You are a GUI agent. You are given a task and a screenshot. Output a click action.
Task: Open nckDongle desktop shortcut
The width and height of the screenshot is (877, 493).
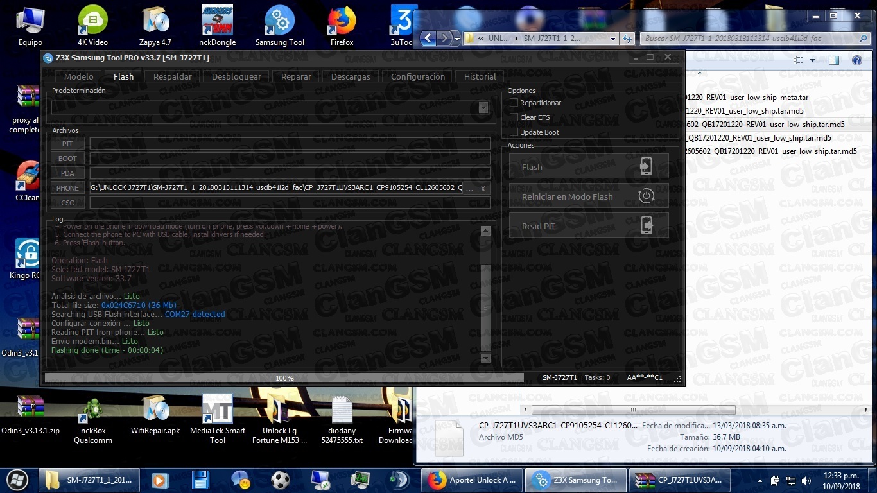coord(218,27)
